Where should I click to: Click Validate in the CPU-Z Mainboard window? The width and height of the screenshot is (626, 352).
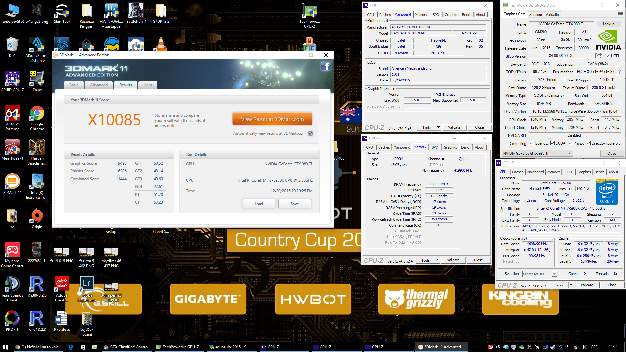[x=454, y=127]
